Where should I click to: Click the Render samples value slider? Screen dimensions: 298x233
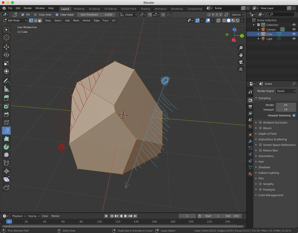(285, 105)
